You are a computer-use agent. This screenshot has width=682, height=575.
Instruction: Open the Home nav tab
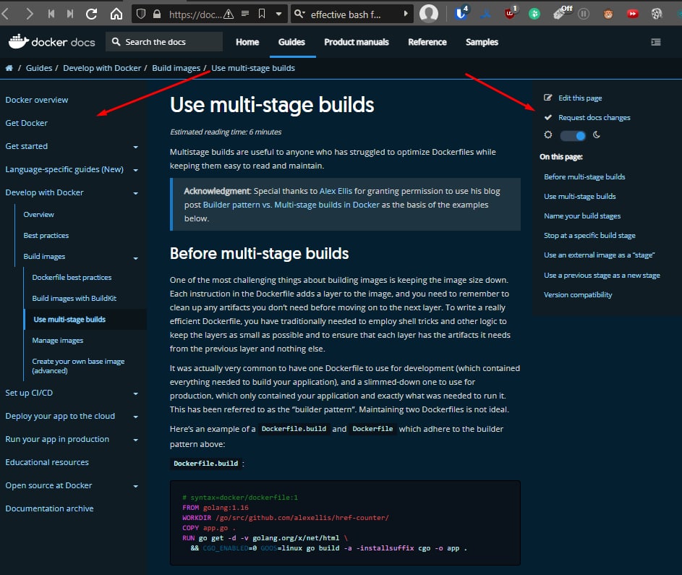(x=247, y=42)
